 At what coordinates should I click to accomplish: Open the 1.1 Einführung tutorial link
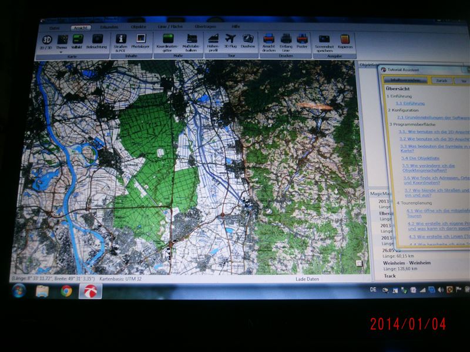tap(410, 103)
